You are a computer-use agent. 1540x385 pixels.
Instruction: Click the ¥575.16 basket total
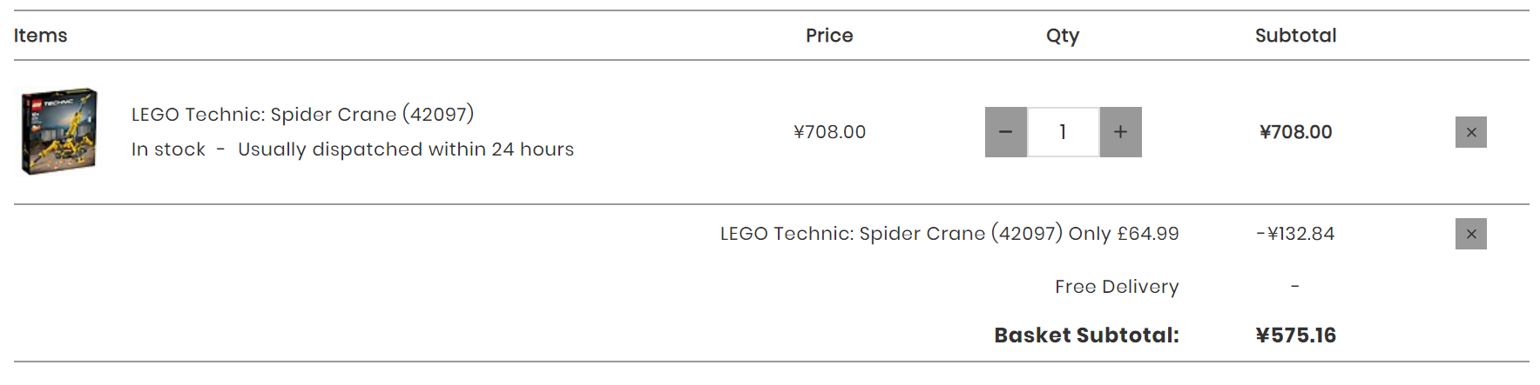point(1295,335)
